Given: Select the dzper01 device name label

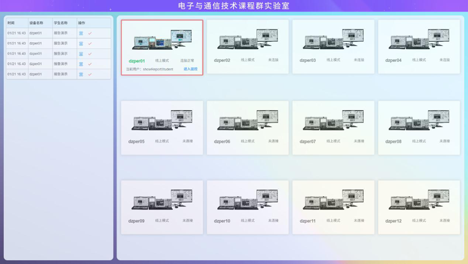Looking at the screenshot, I should pyautogui.click(x=137, y=61).
